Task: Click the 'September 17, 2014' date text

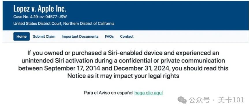Action: pyautogui.click(x=72, y=68)
